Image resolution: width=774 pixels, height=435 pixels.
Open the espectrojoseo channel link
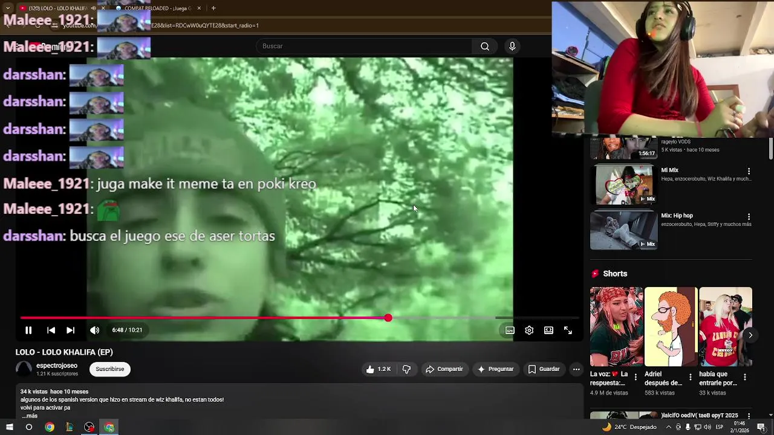coord(57,366)
